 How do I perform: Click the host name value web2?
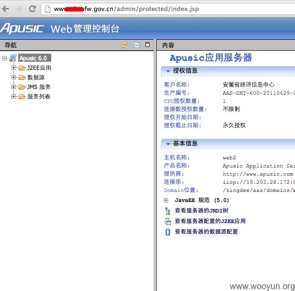[x=229, y=157]
